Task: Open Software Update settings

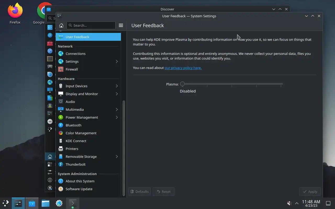Action: (88, 189)
